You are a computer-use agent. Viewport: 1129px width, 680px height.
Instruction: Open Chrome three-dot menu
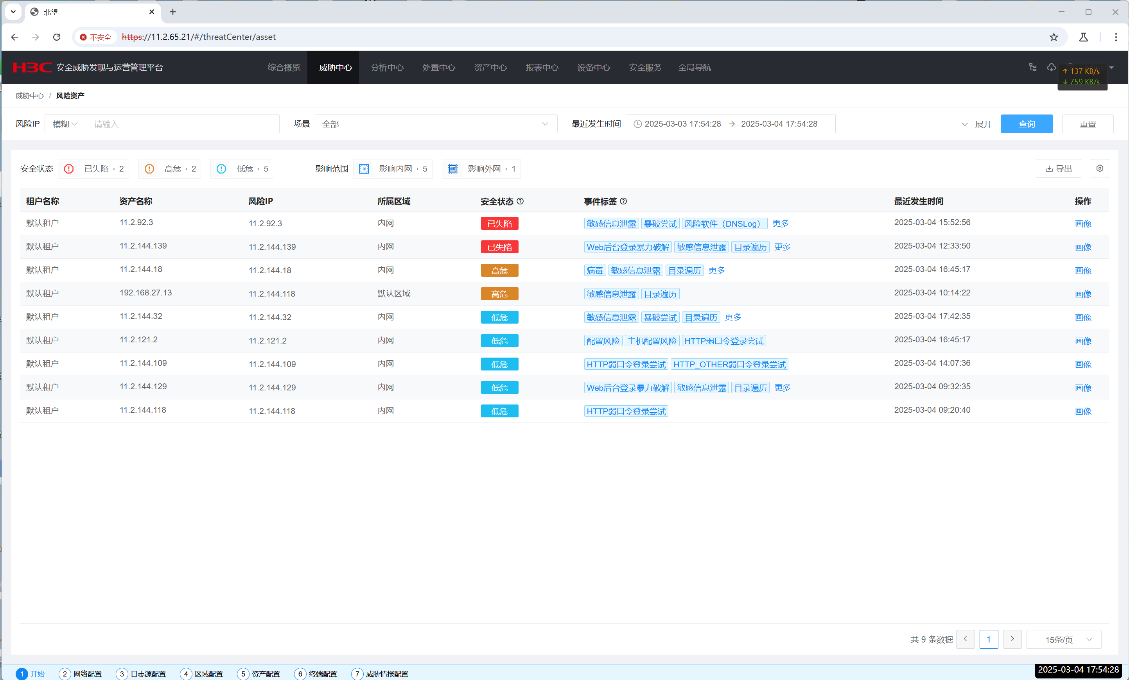pos(1116,37)
